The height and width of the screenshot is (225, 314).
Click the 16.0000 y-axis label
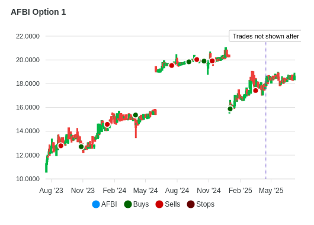[28, 108]
